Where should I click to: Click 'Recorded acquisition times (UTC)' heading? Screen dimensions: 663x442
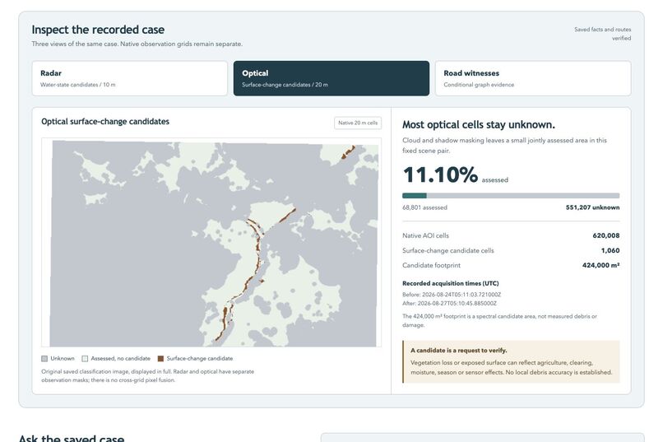click(450, 283)
